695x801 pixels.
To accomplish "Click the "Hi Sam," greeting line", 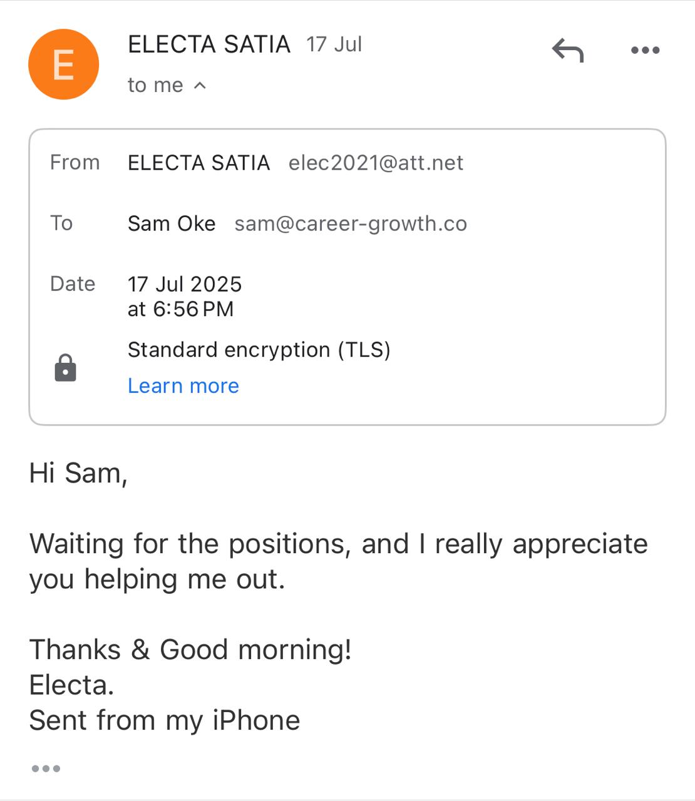I will tap(78, 473).
